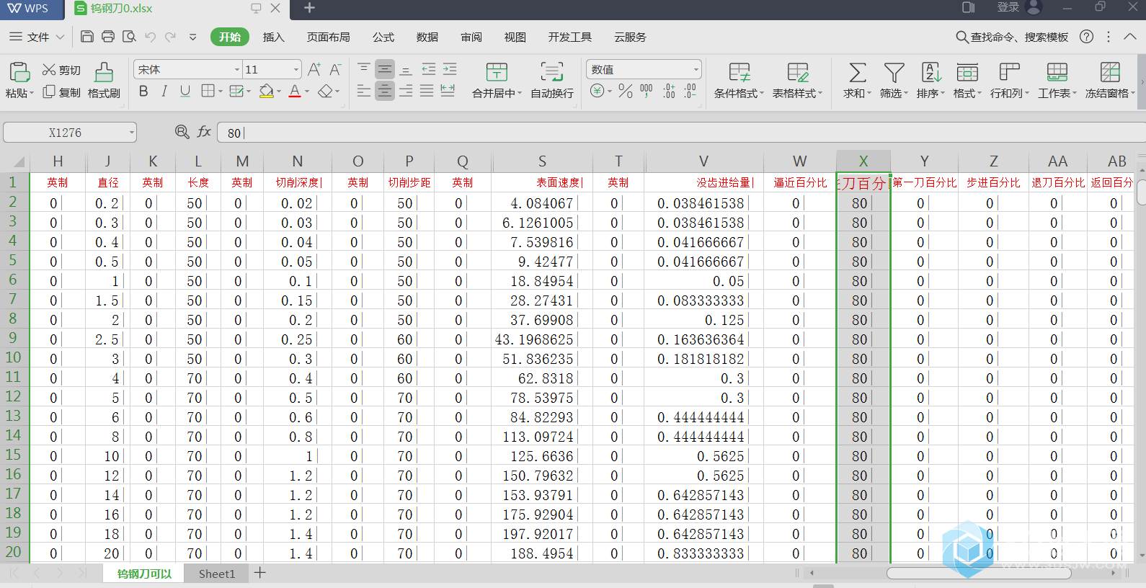The width and height of the screenshot is (1146, 588).
Task: Click the insert function fx icon
Action: 204,132
